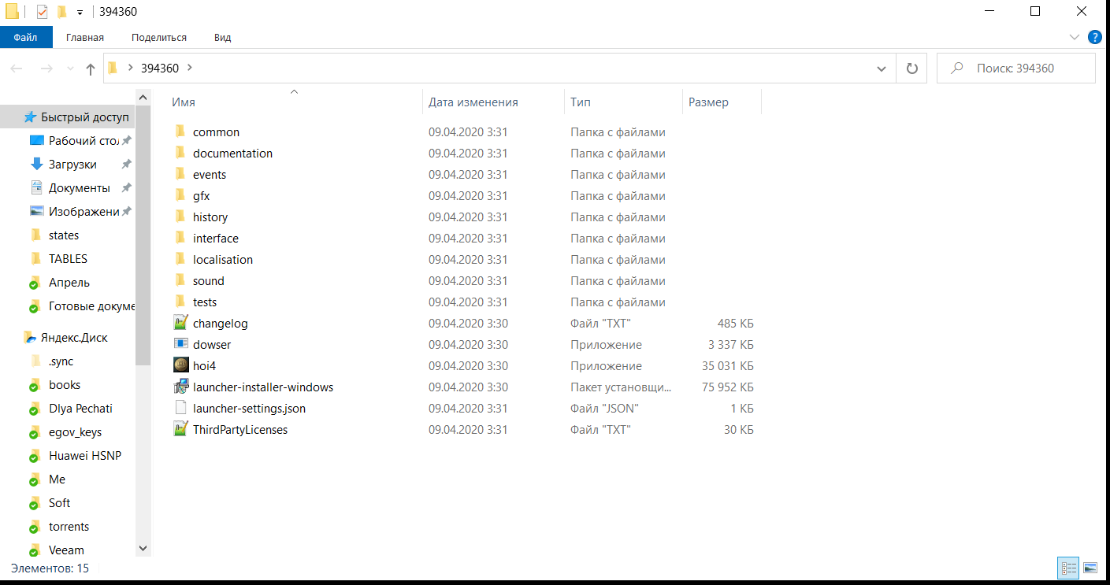The width and height of the screenshot is (1110, 585).
Task: Open the blue Файл menu
Action: 25,37
